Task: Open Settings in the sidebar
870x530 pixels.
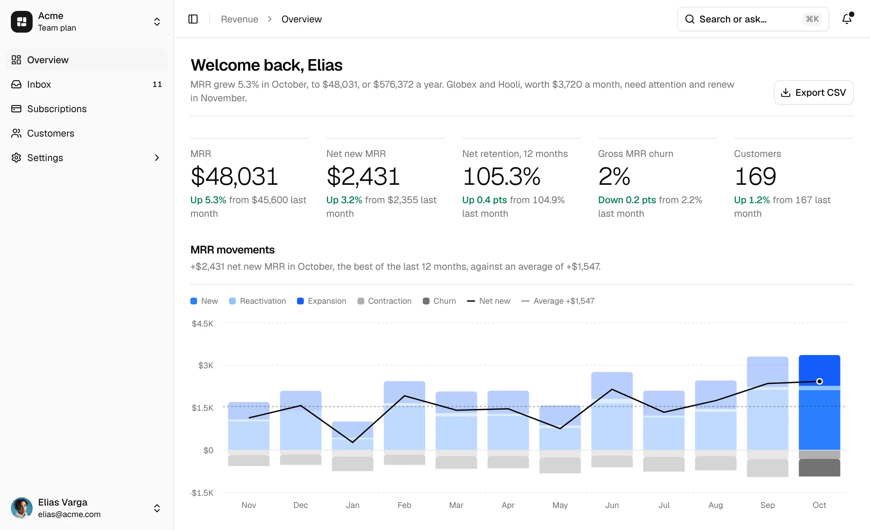Action: point(87,157)
